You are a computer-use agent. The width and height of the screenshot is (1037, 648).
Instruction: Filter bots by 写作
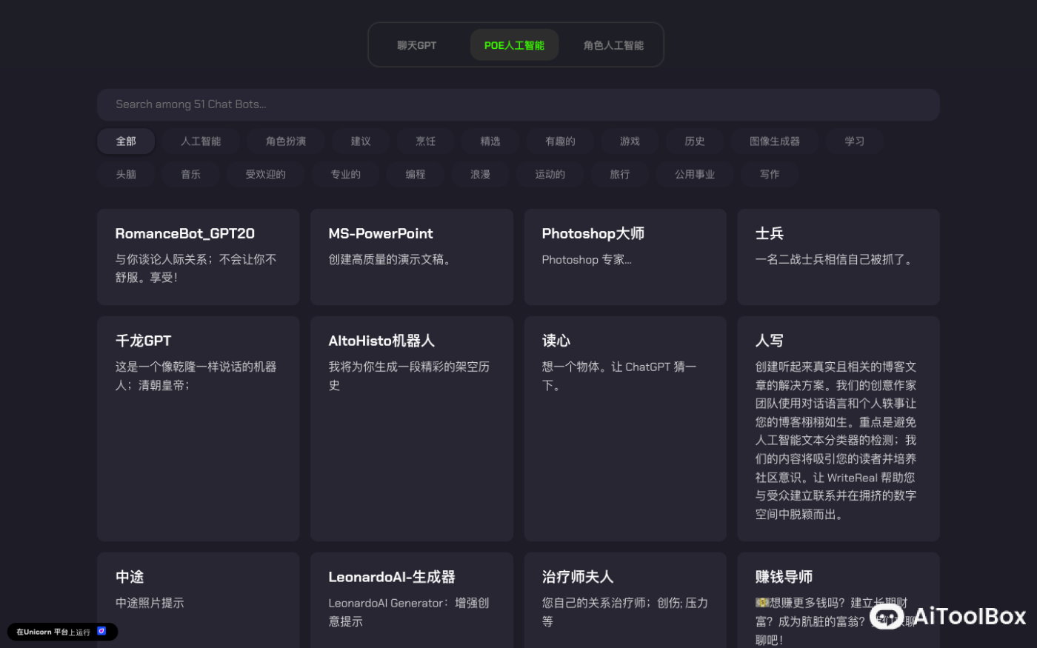(770, 174)
